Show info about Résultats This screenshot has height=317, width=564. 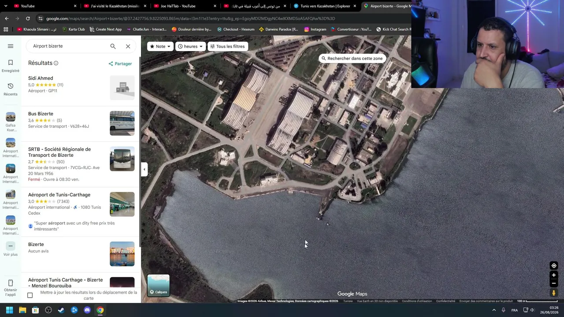[x=56, y=63]
